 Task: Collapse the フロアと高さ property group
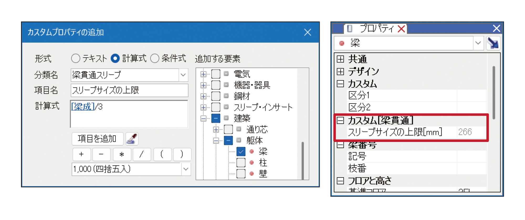340,181
